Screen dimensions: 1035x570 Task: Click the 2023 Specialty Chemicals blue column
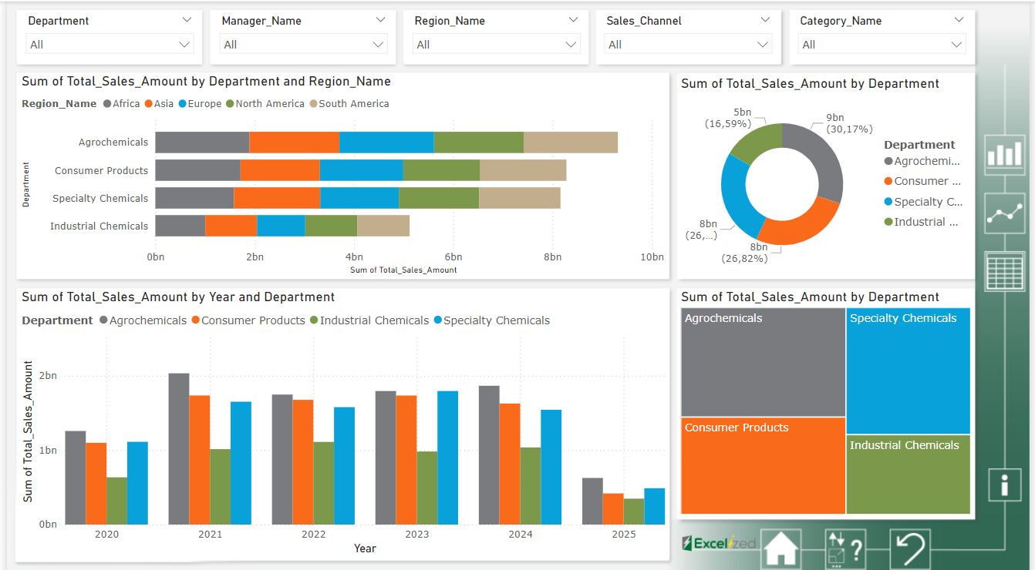447,458
